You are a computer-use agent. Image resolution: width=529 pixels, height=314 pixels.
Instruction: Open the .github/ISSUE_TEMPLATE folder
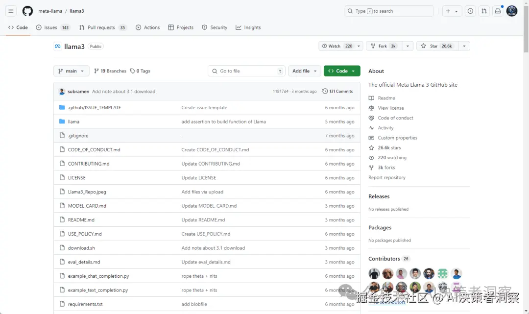(x=94, y=108)
